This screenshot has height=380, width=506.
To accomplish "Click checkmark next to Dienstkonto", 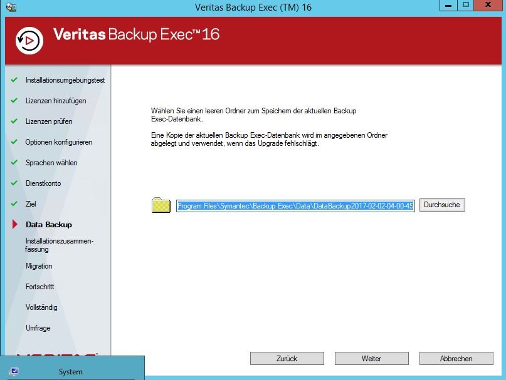I will [x=14, y=183].
